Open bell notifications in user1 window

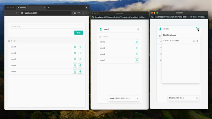click(x=138, y=29)
